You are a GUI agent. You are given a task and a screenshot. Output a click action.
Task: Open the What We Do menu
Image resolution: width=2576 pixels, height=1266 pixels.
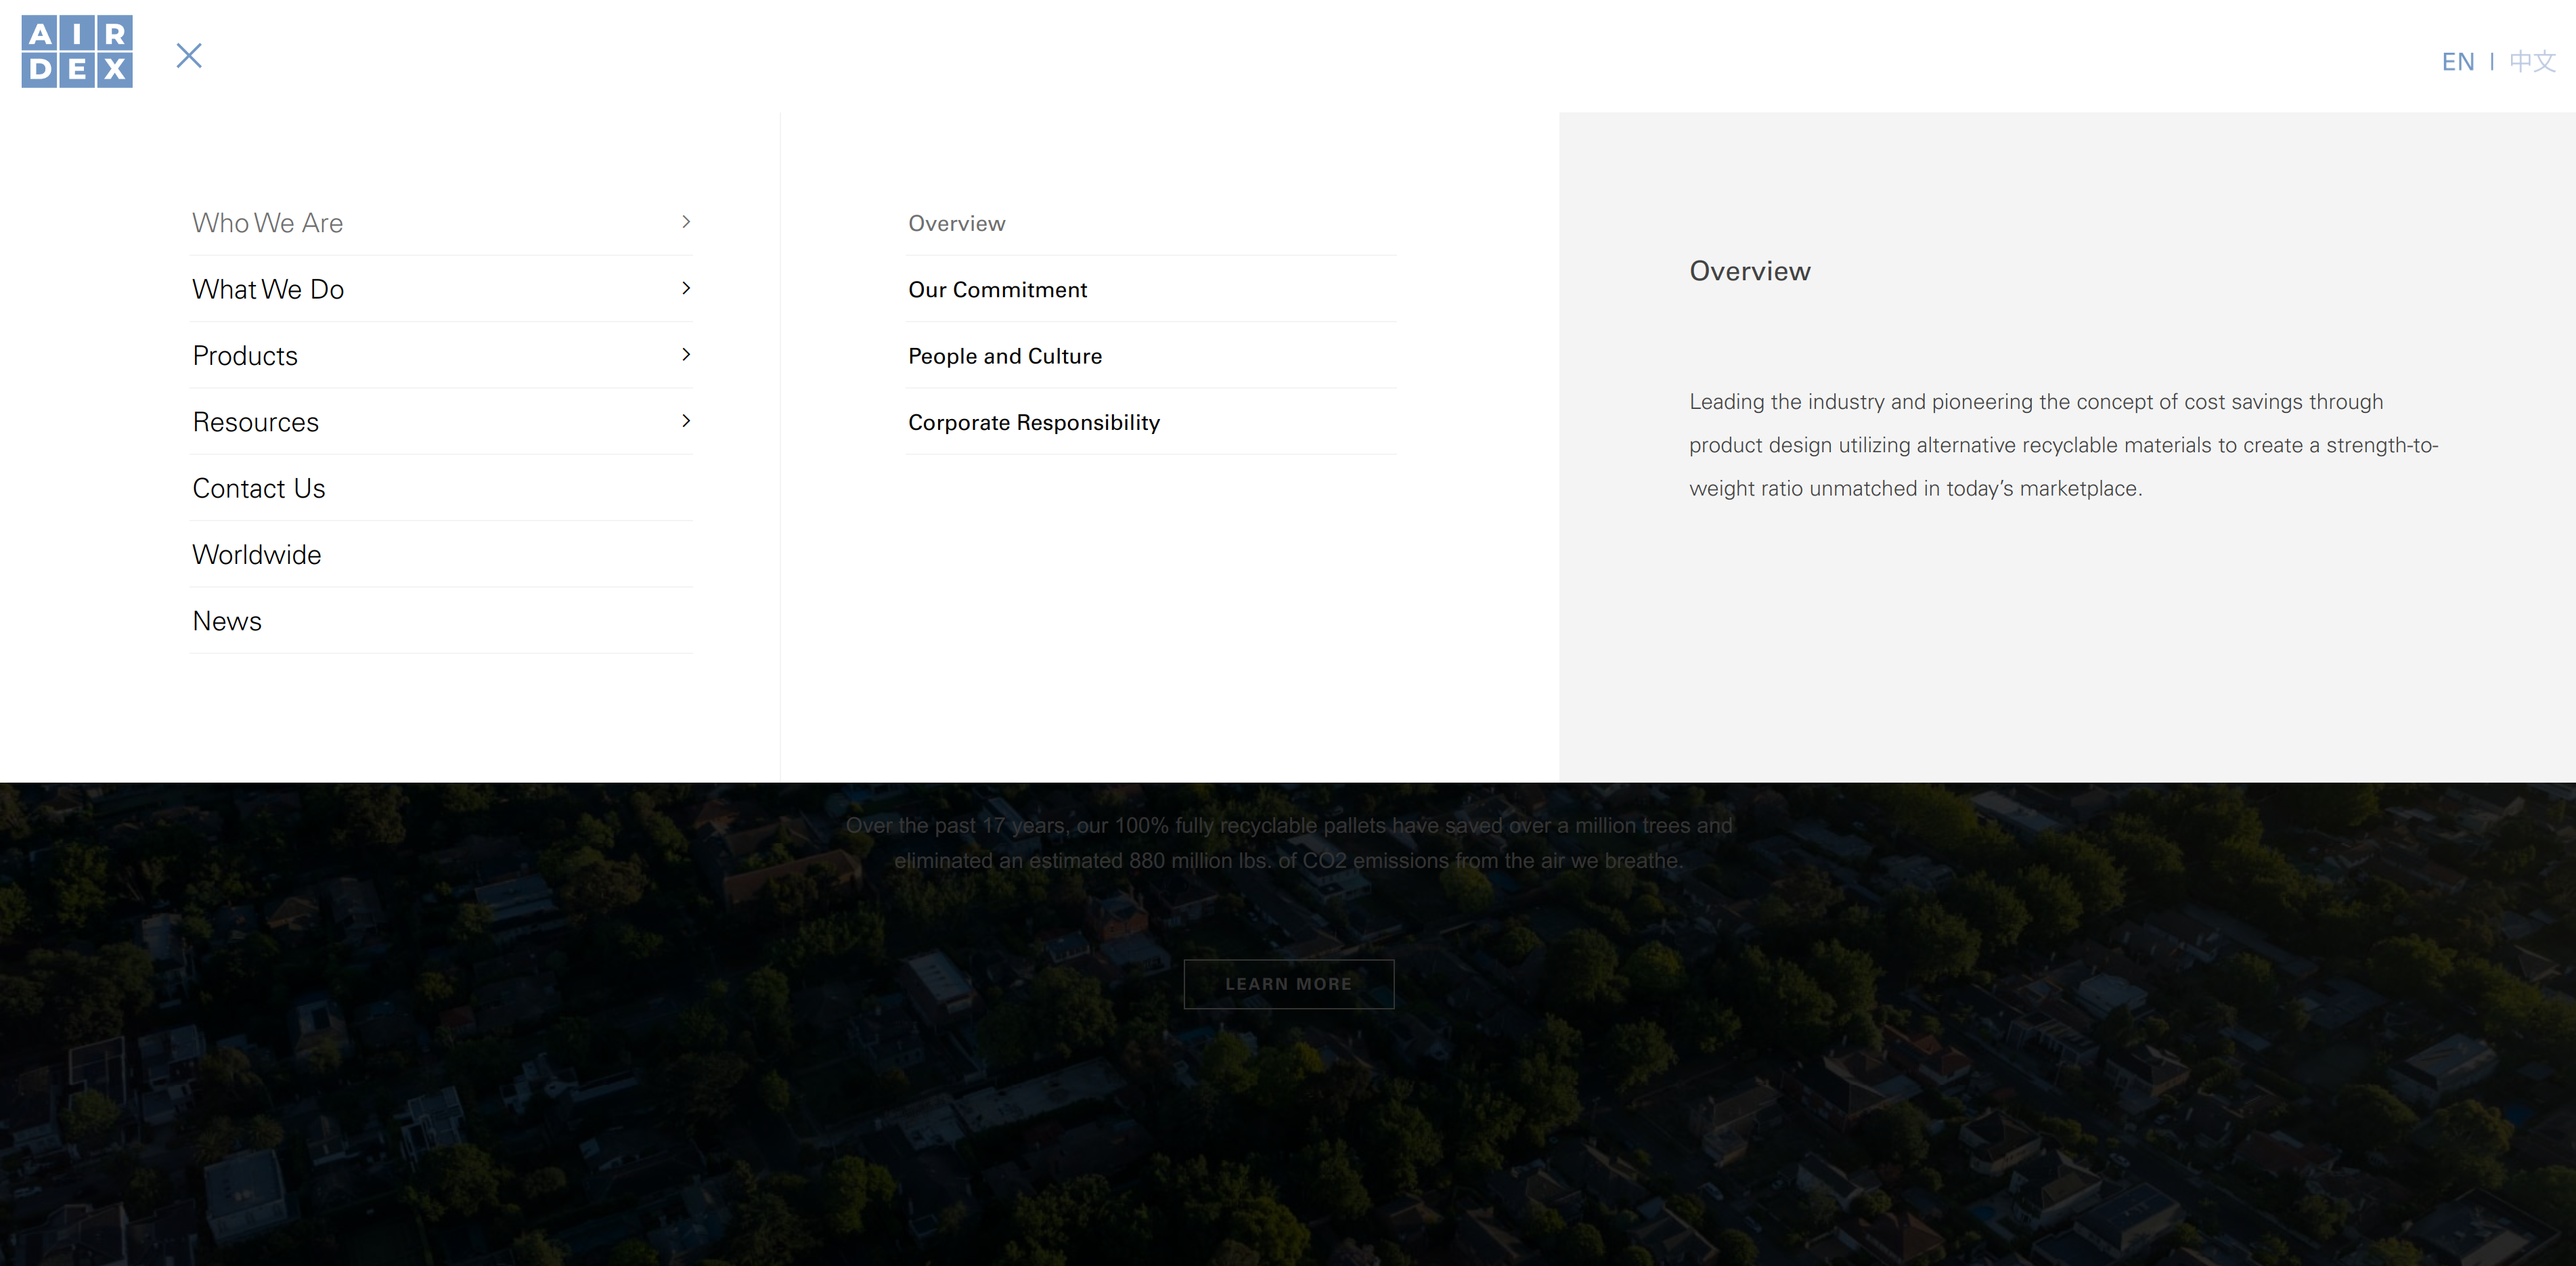click(x=268, y=289)
